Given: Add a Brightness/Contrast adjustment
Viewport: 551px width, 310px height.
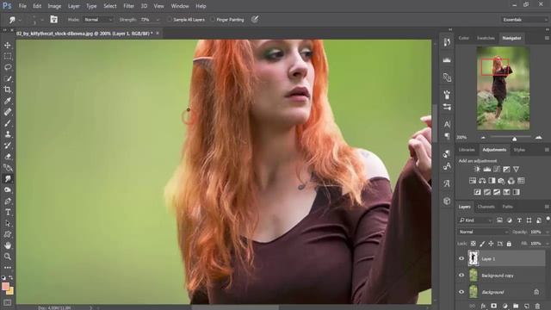Looking at the screenshot, I should 477,170.
